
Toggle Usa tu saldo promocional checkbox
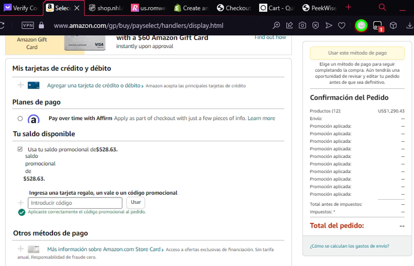[x=20, y=149]
